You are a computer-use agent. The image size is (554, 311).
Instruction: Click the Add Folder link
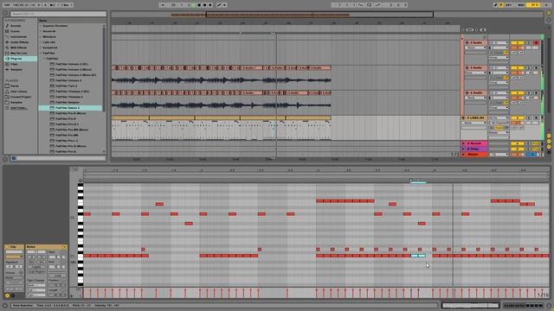click(x=18, y=108)
